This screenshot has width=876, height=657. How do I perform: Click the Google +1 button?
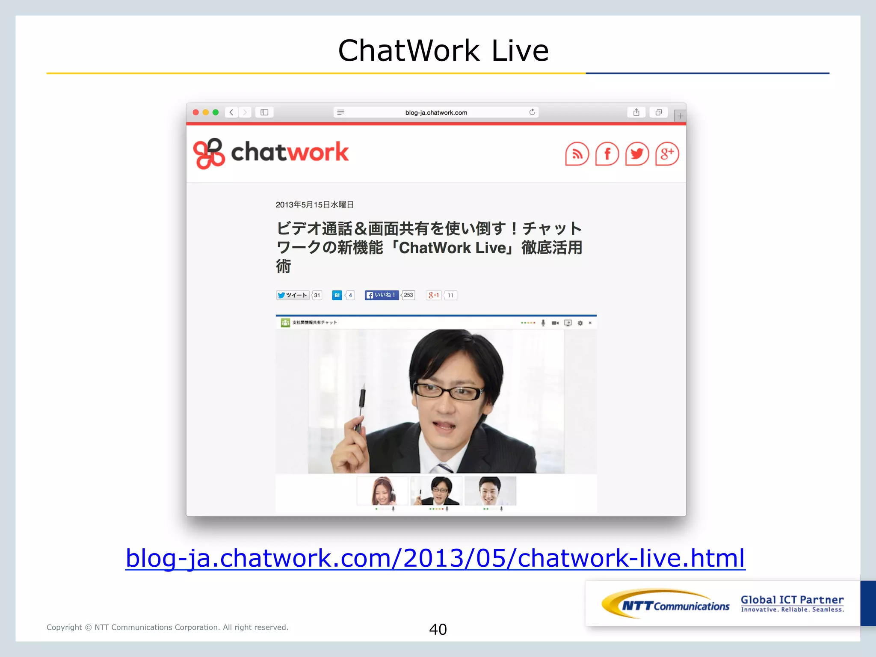434,295
